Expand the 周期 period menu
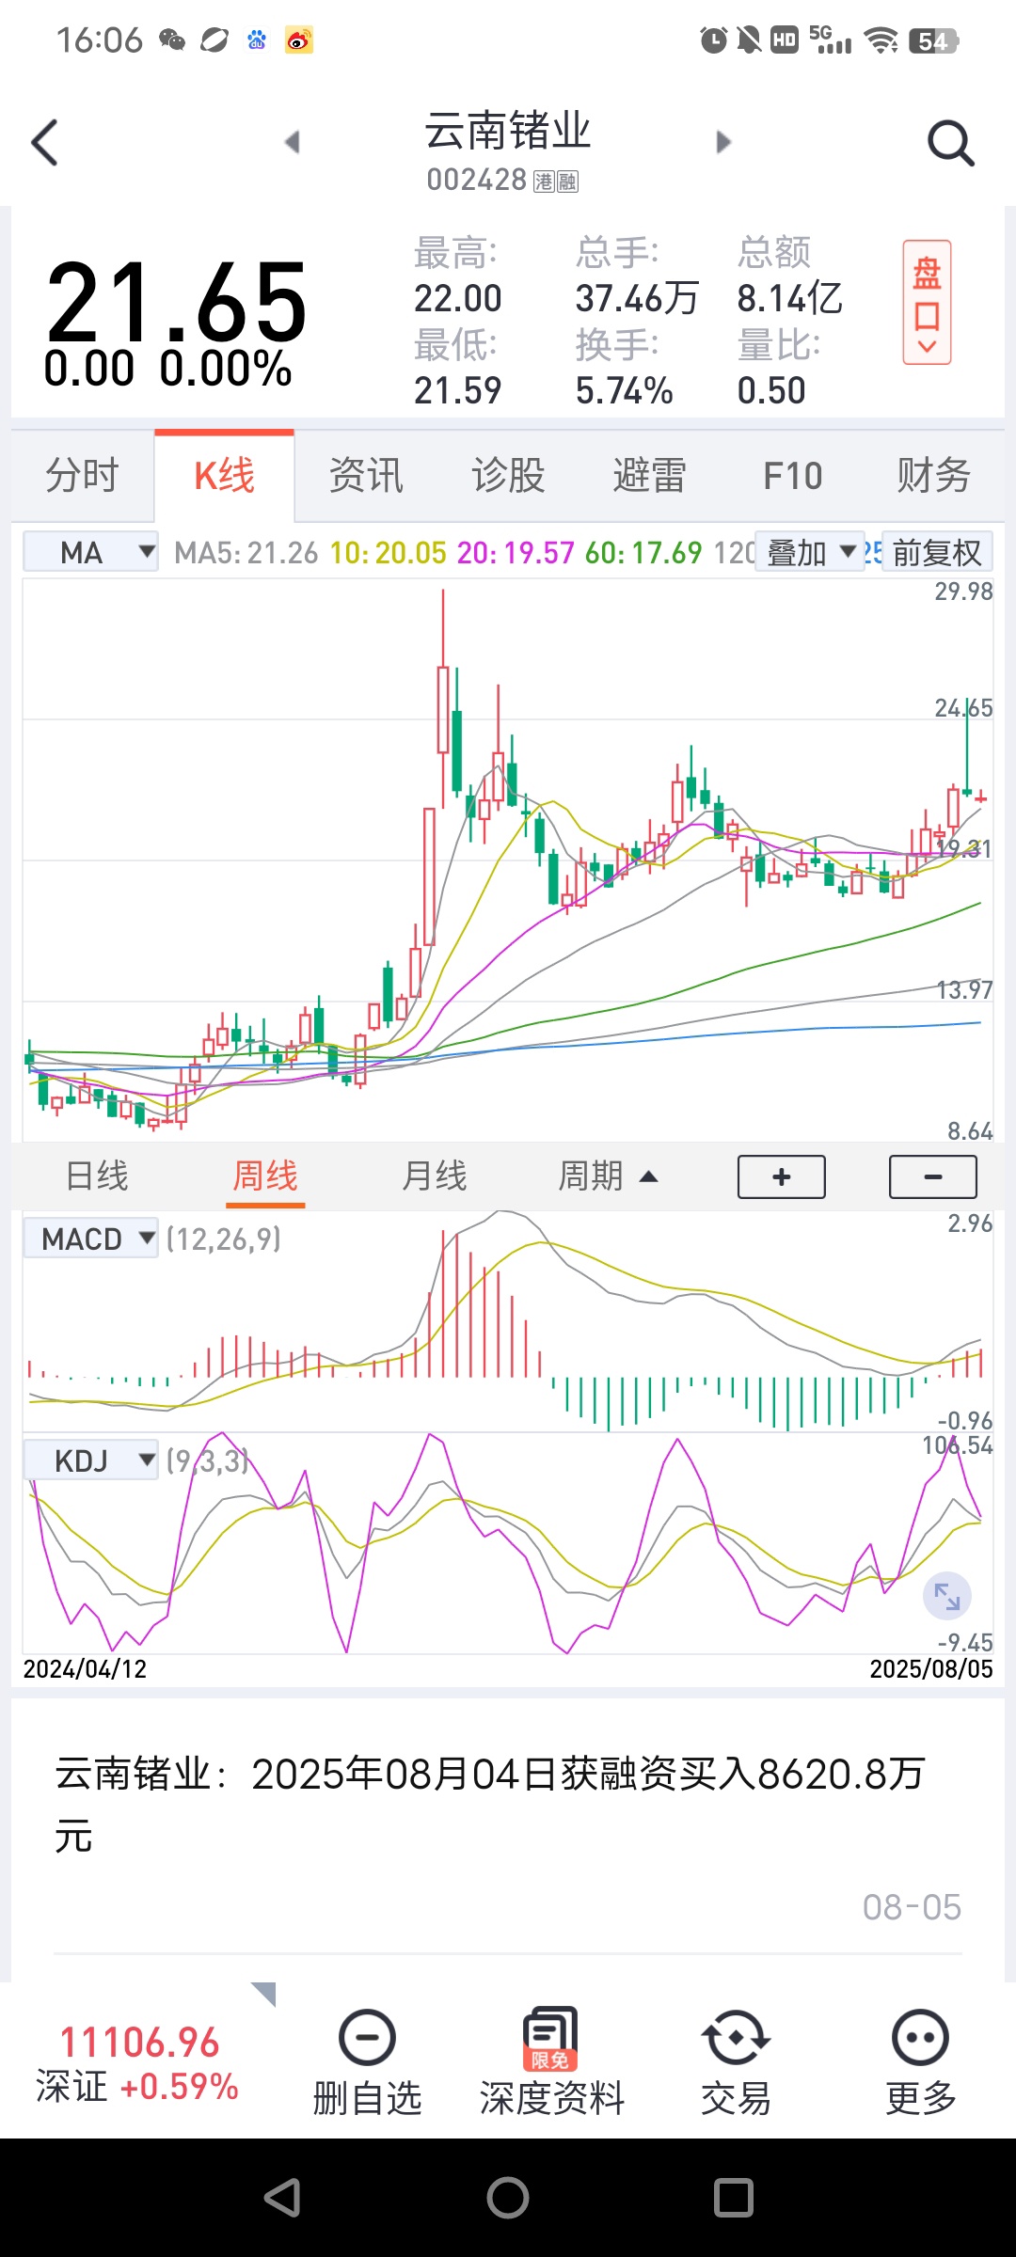This screenshot has height=2257, width=1016. pos(608,1176)
